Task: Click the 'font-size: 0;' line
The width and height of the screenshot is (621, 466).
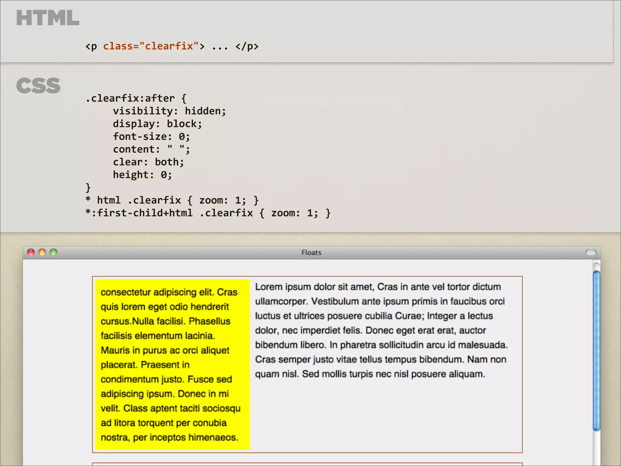Action: (x=151, y=137)
